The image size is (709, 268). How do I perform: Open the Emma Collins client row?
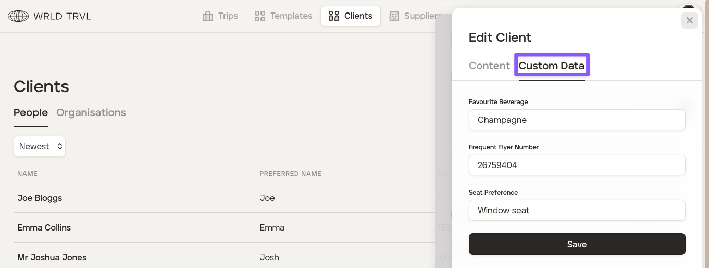pyautogui.click(x=44, y=227)
